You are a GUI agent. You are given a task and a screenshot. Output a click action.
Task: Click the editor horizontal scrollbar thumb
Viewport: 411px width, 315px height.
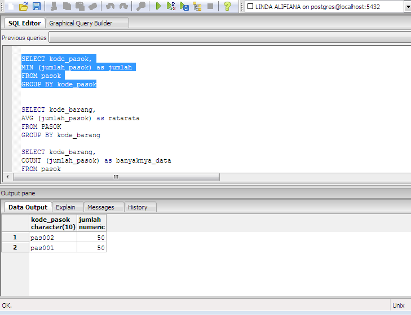(x=116, y=177)
